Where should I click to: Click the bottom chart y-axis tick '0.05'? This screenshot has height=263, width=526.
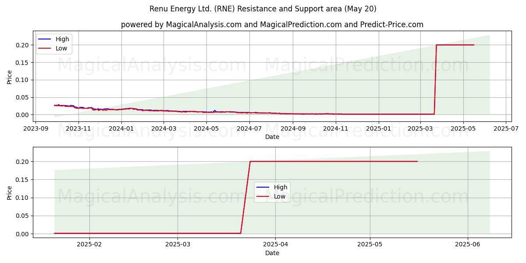pyautogui.click(x=23, y=216)
